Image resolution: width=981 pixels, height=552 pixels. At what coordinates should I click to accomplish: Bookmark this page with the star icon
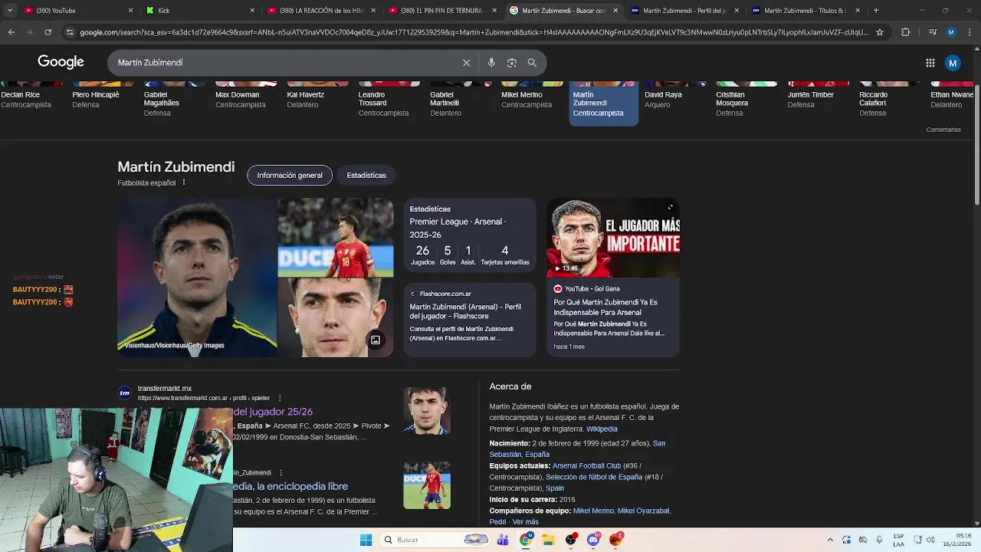point(880,32)
